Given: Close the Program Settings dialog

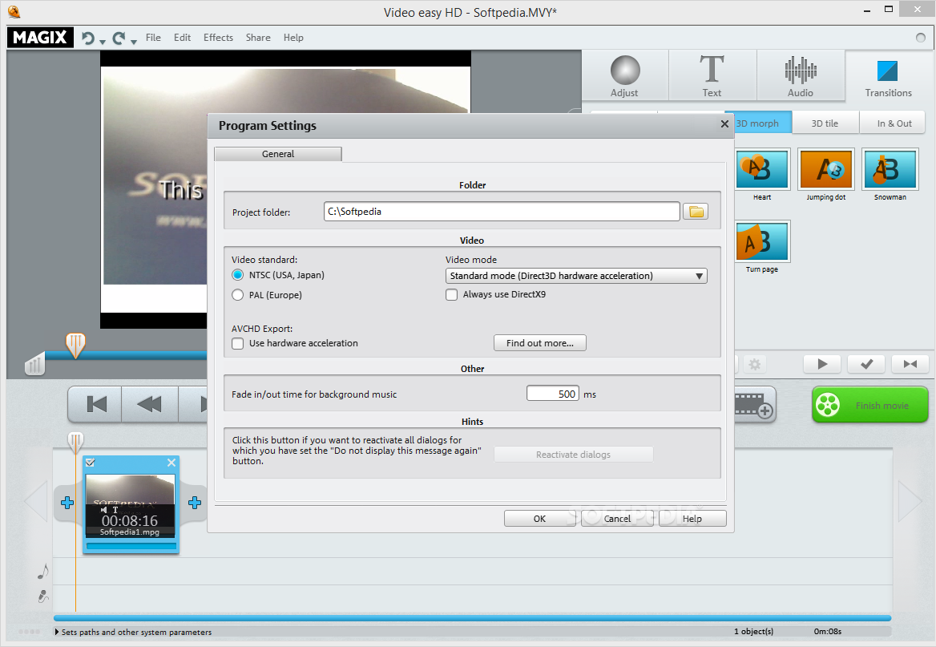Looking at the screenshot, I should coord(724,123).
